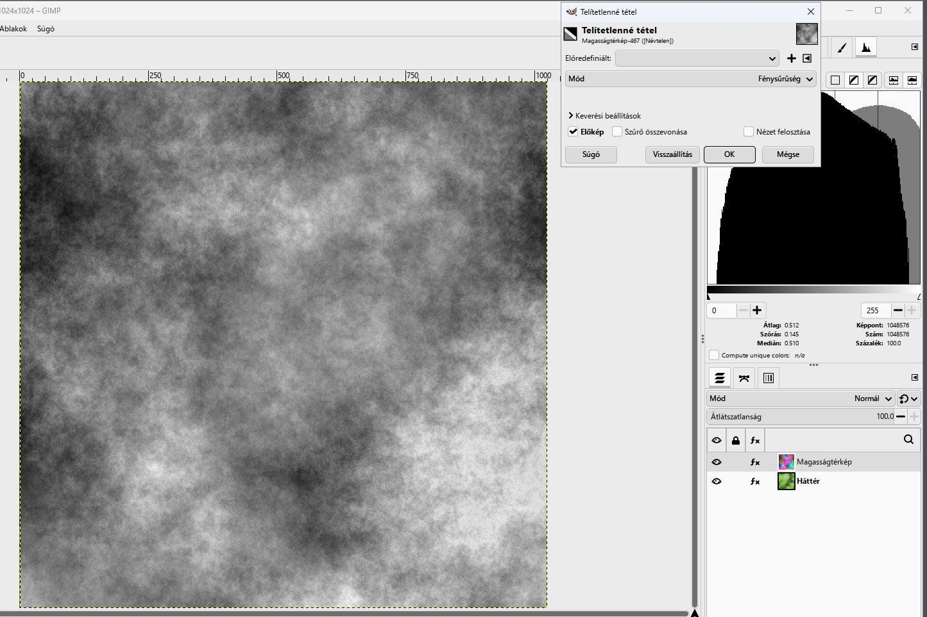Hide the Magasságtérkép layer
Screen dimensions: 927x617
pos(717,462)
